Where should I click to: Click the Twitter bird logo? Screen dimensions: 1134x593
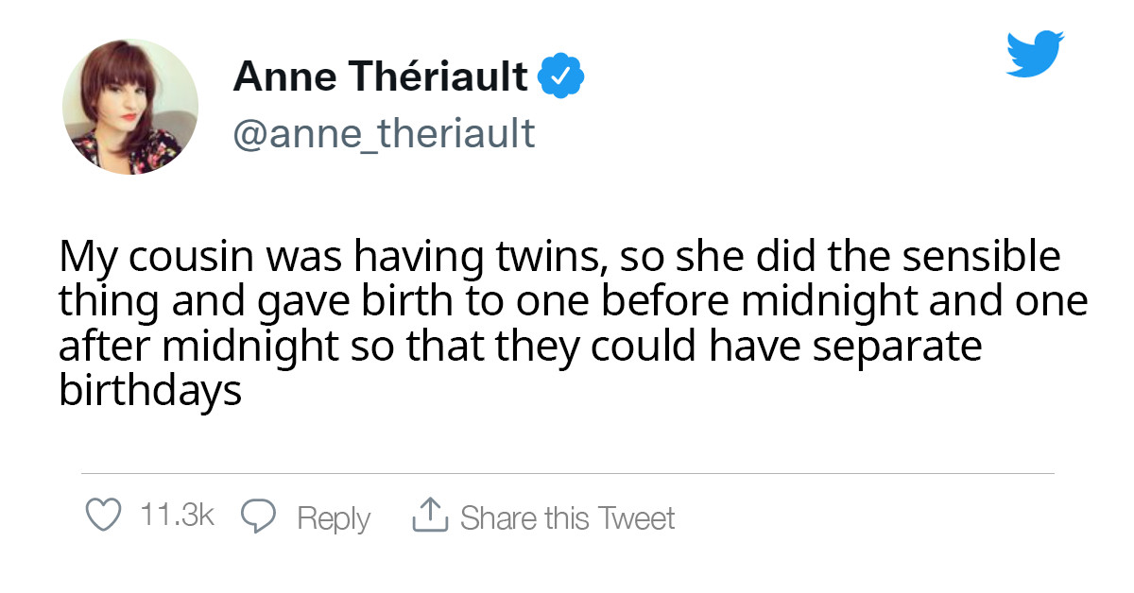(1036, 52)
